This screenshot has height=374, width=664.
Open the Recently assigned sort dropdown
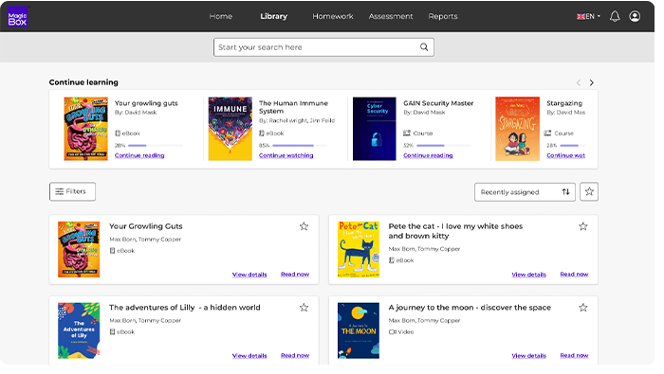pyautogui.click(x=525, y=192)
